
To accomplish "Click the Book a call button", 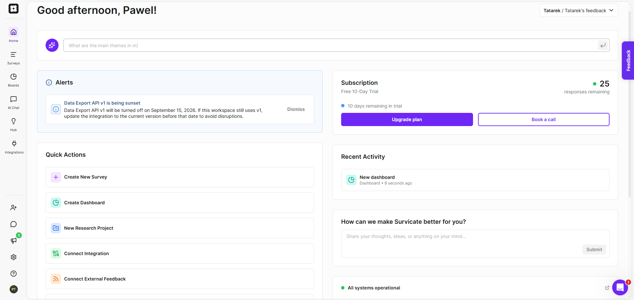I will click(543, 119).
